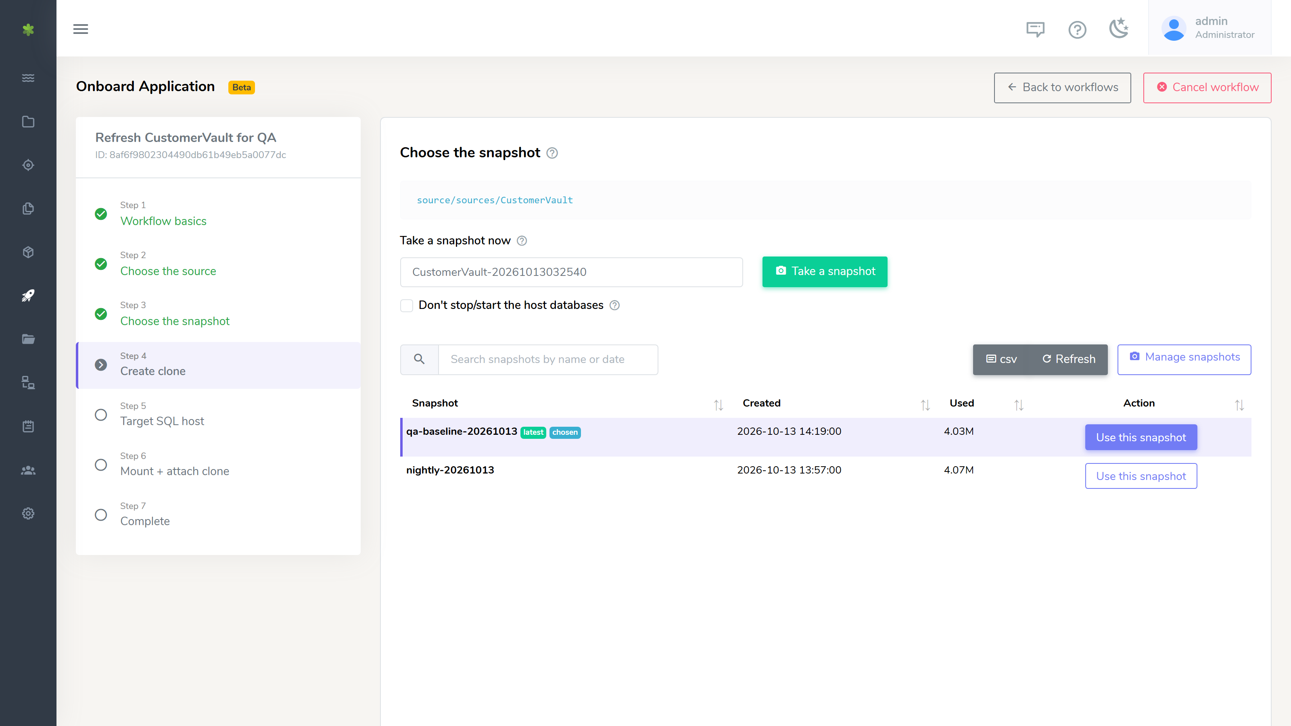1291x726 pixels.
Task: Sort the table by Created column arrows
Action: [x=925, y=405]
